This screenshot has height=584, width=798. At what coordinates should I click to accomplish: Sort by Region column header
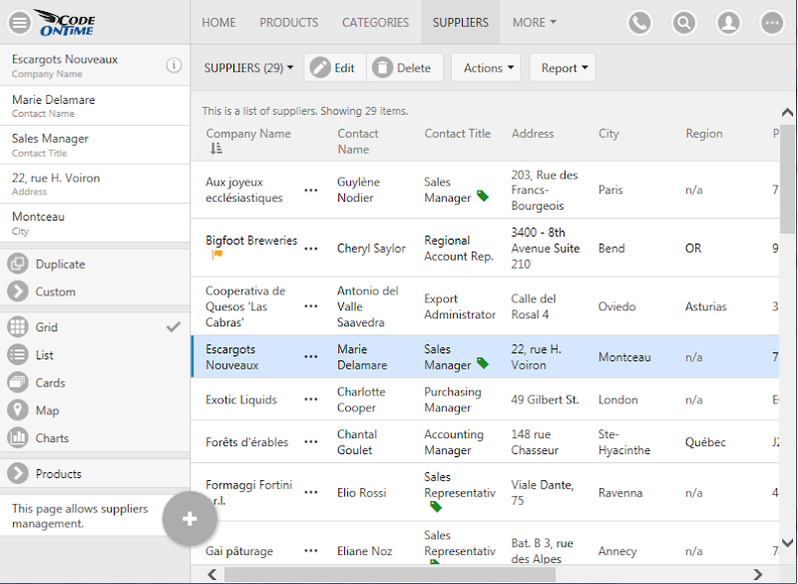704,134
